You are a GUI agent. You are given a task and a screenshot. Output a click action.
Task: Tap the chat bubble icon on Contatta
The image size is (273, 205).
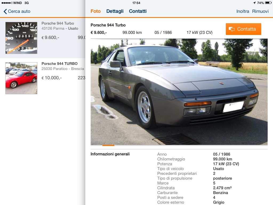tap(232, 29)
